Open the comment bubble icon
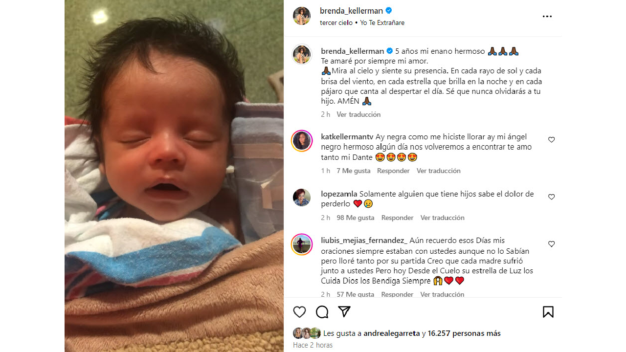 coord(322,312)
